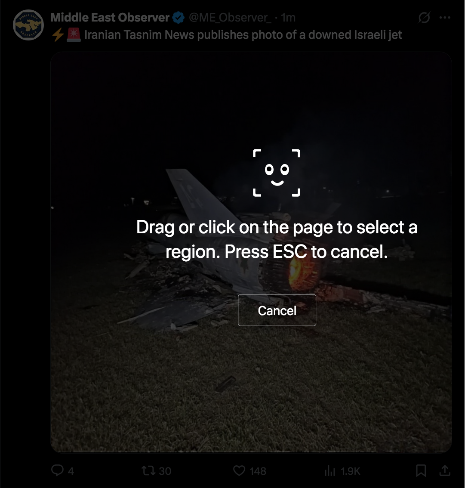Open the Middle East Observer display name
Image resolution: width=468 pixels, height=492 pixels.
click(x=111, y=18)
